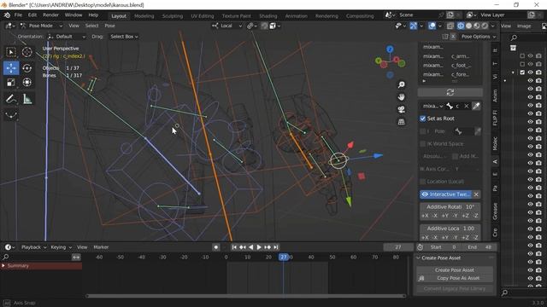Clear the mixa bone field X
Screen dimensions: 547x307
coord(467,106)
